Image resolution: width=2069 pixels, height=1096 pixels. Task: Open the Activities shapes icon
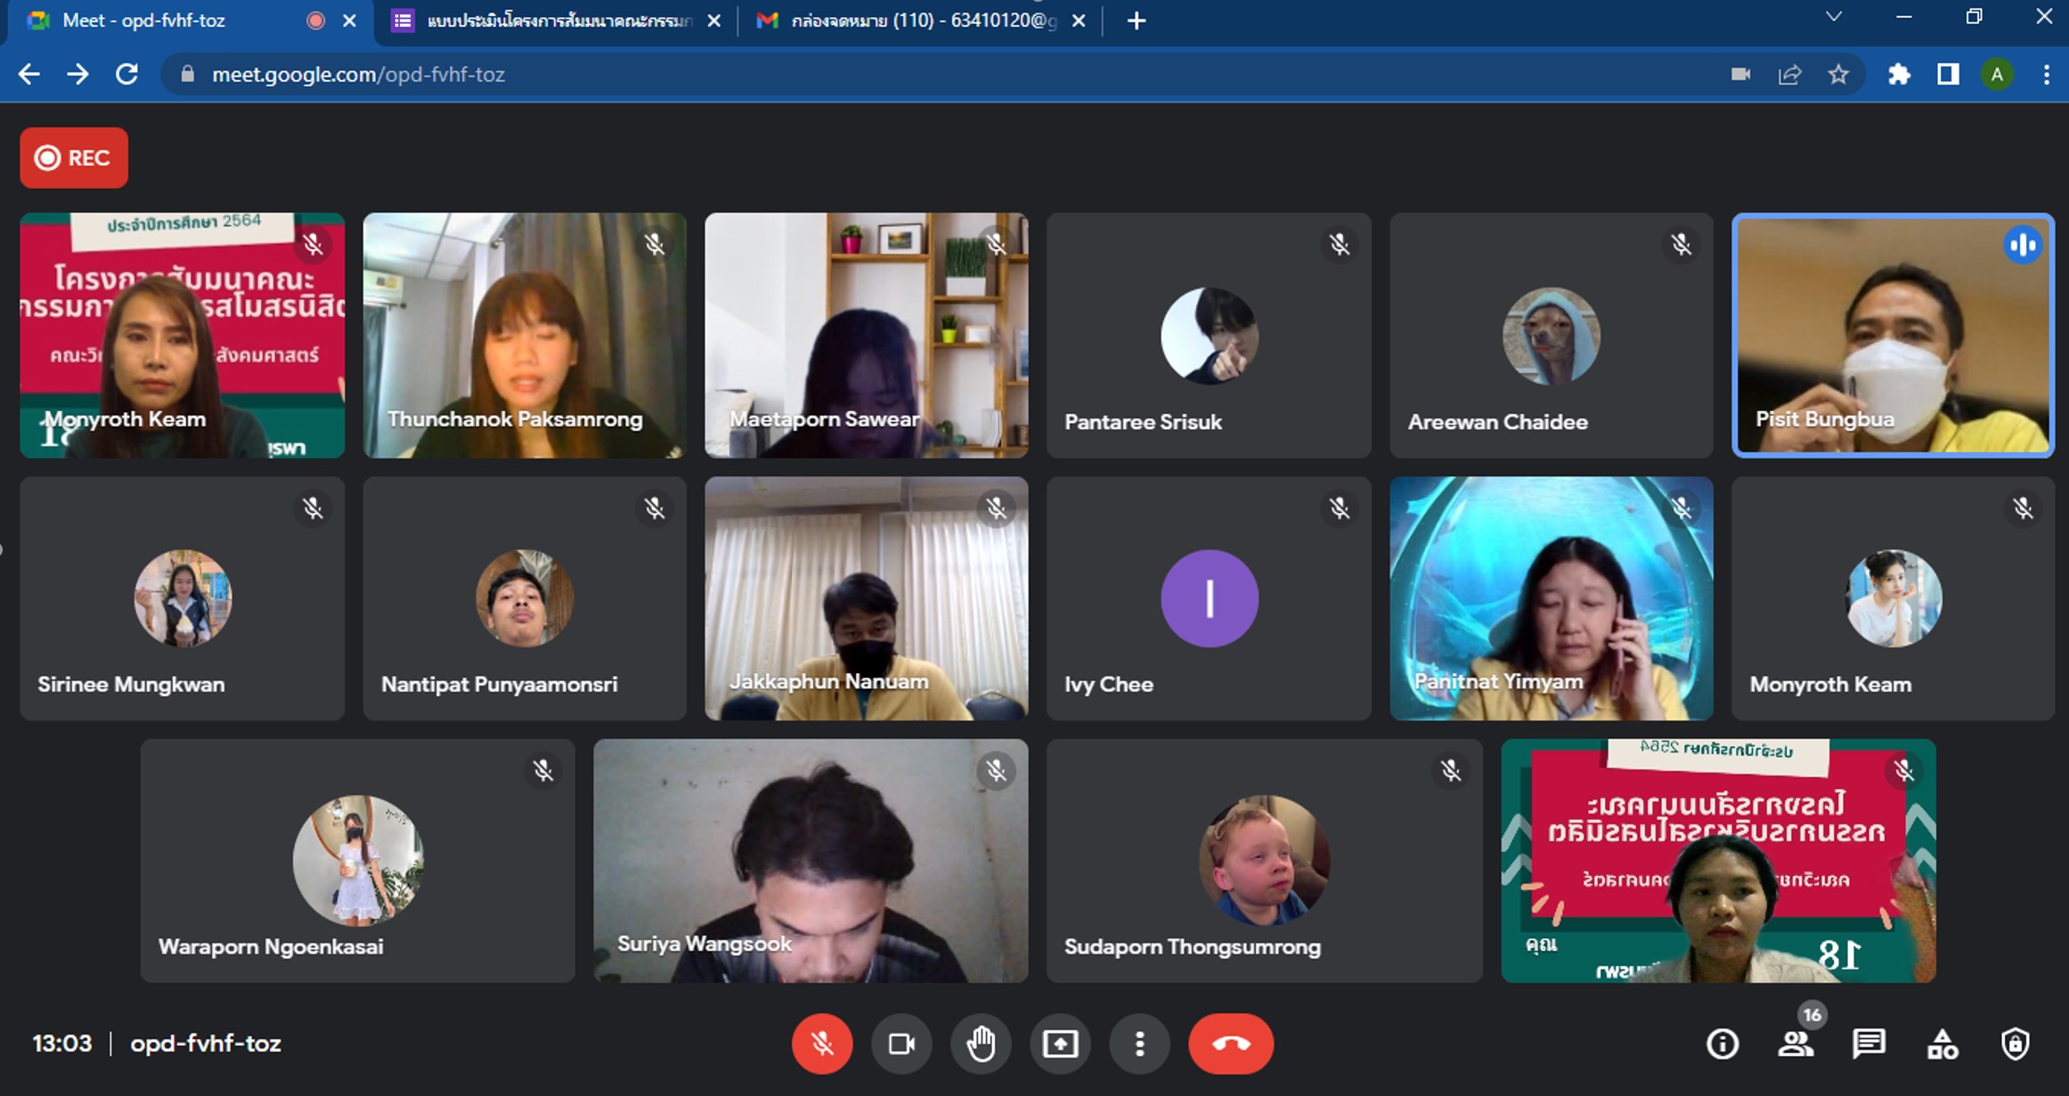1942,1043
